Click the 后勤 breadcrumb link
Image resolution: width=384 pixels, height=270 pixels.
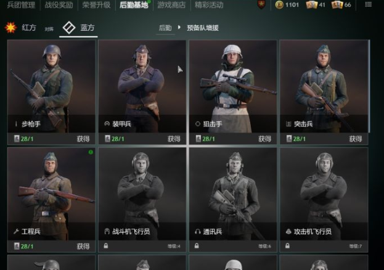click(165, 28)
